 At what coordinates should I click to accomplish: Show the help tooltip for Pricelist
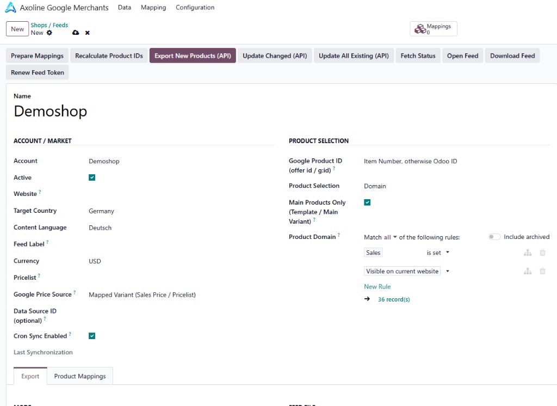39,275
